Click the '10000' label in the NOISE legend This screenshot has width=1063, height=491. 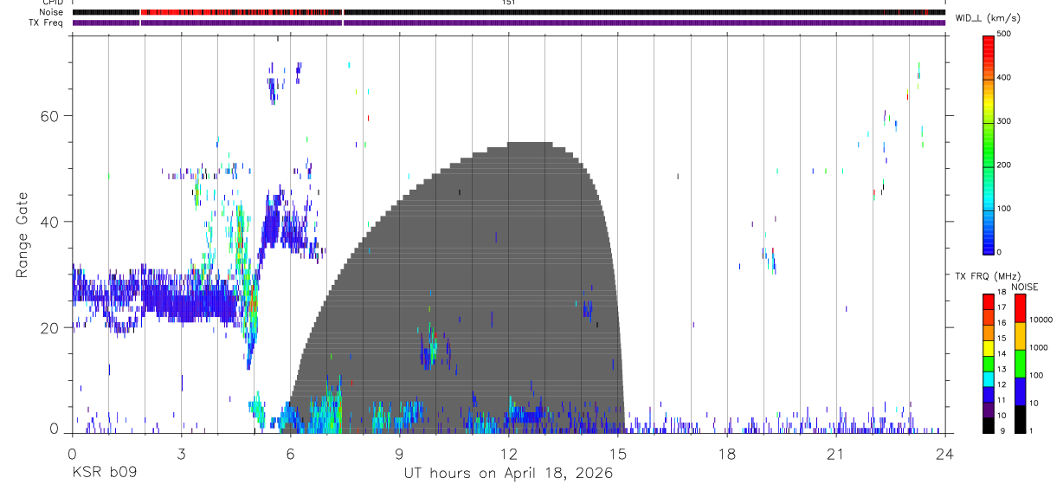1041,320
